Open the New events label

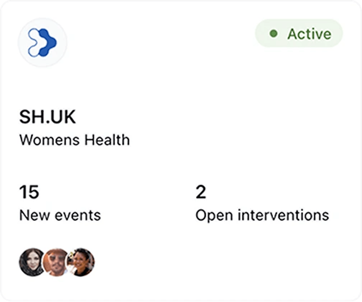[x=60, y=215]
